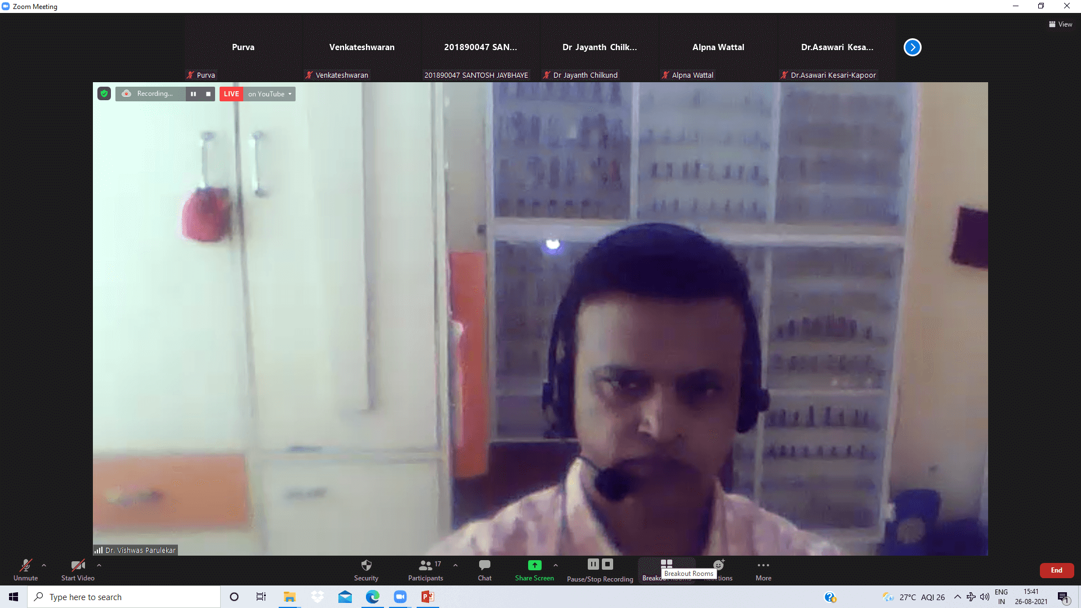This screenshot has height=608, width=1081.
Task: Open the LIVE on YouTube dropdown
Action: (270, 94)
